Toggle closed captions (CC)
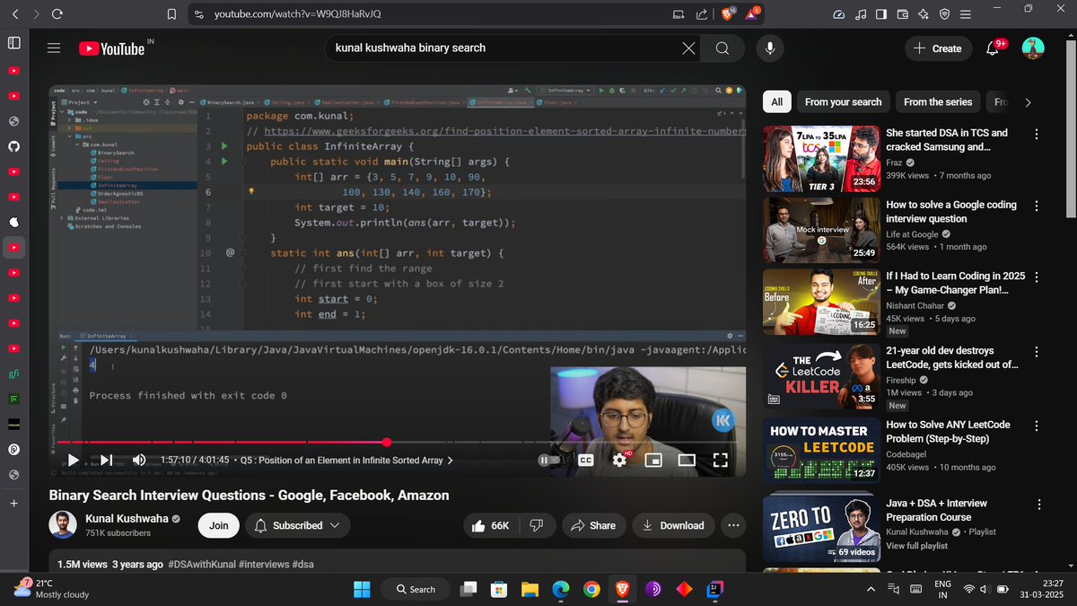This screenshot has height=606, width=1077. 585,460
